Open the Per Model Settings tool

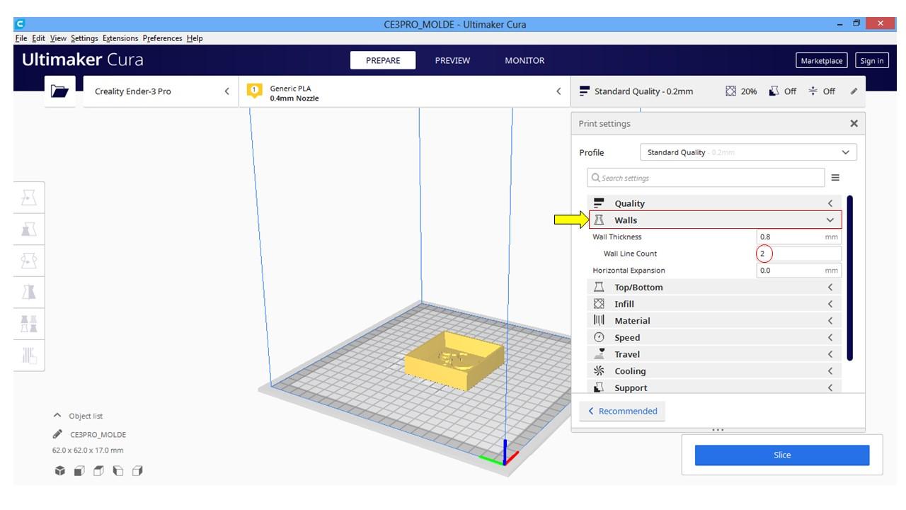pos(29,324)
